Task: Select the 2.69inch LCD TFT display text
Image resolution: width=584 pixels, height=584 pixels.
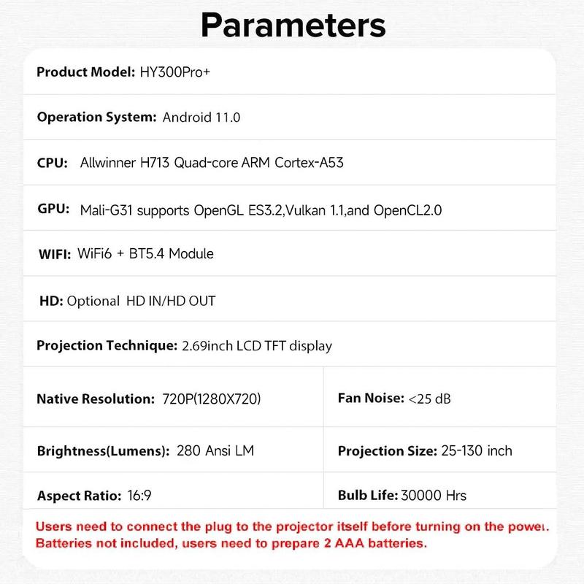Action: pyautogui.click(x=256, y=346)
